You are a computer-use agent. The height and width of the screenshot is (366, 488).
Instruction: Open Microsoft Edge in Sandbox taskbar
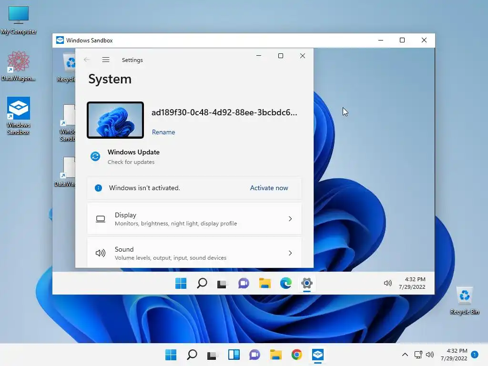pyautogui.click(x=286, y=283)
